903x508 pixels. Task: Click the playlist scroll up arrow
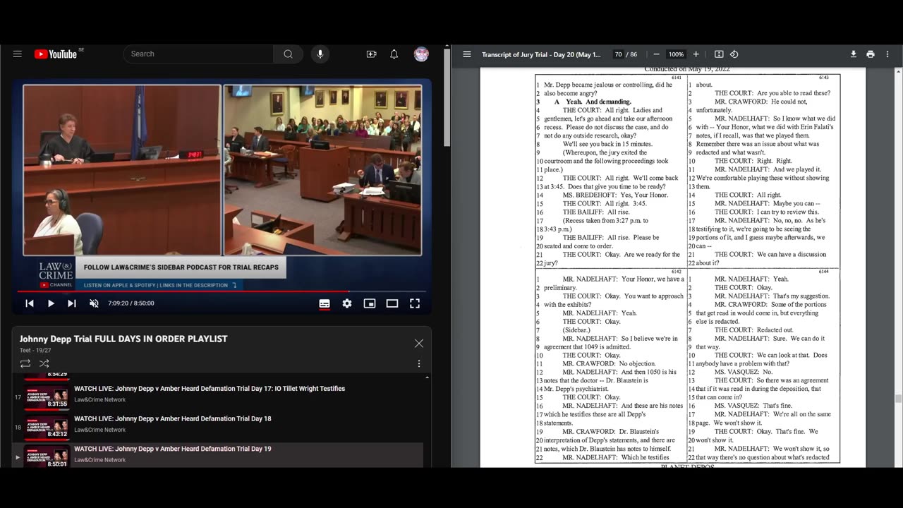tap(426, 377)
